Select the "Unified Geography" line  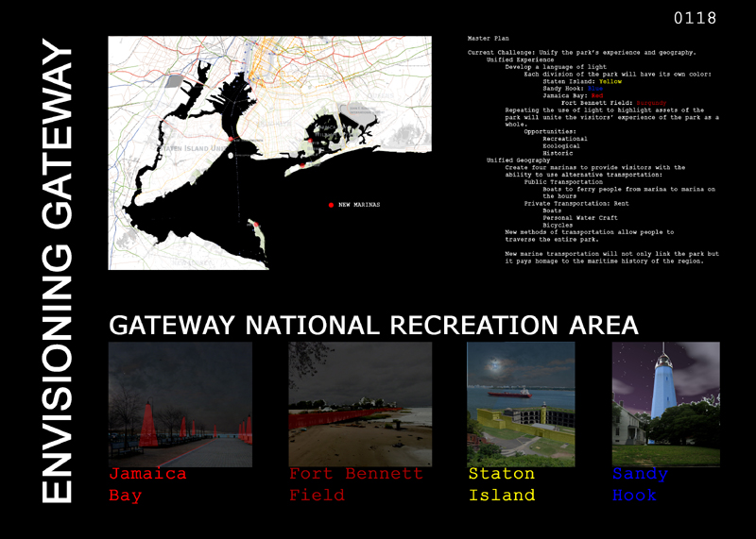tap(518, 160)
